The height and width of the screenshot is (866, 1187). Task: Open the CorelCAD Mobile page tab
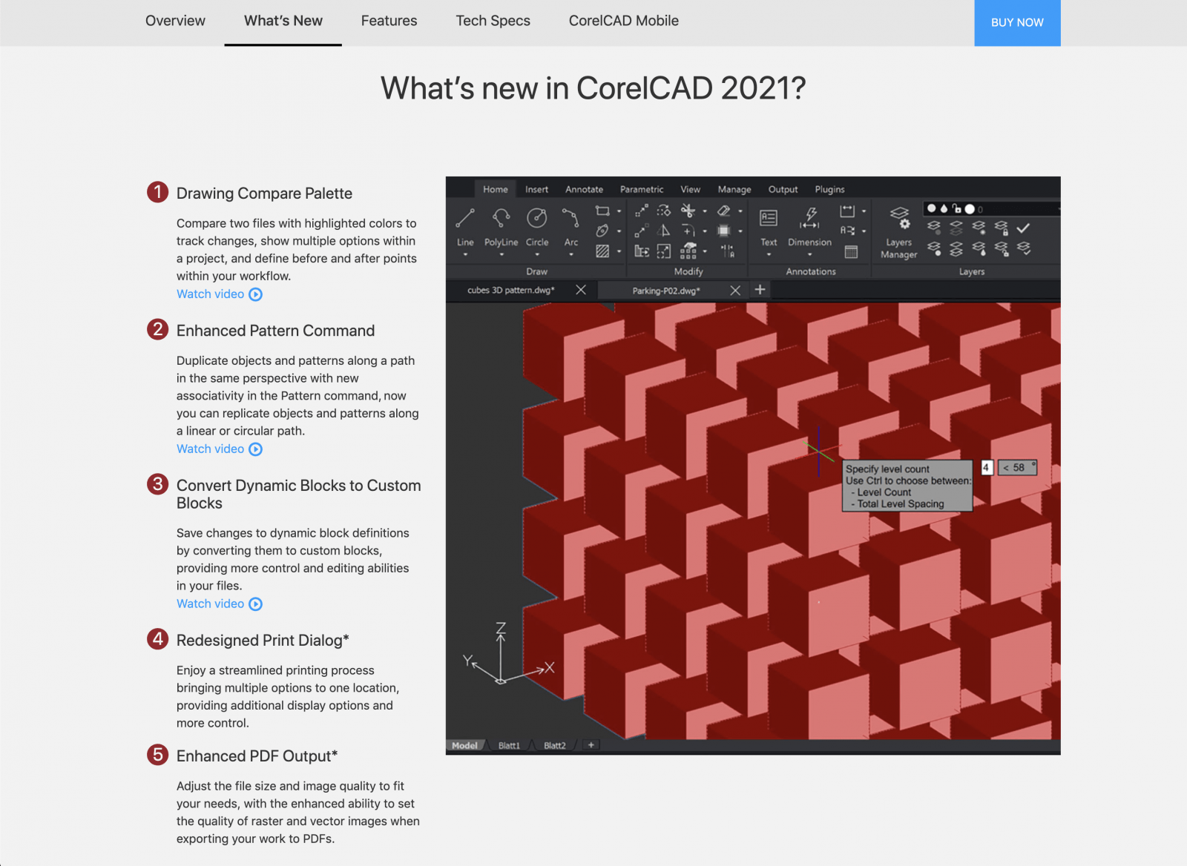coord(624,21)
